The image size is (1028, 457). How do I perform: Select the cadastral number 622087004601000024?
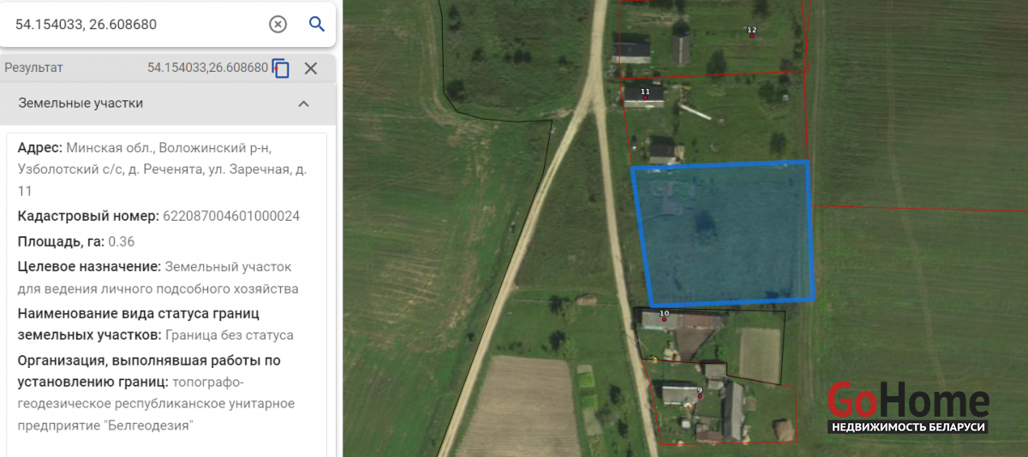(x=231, y=216)
